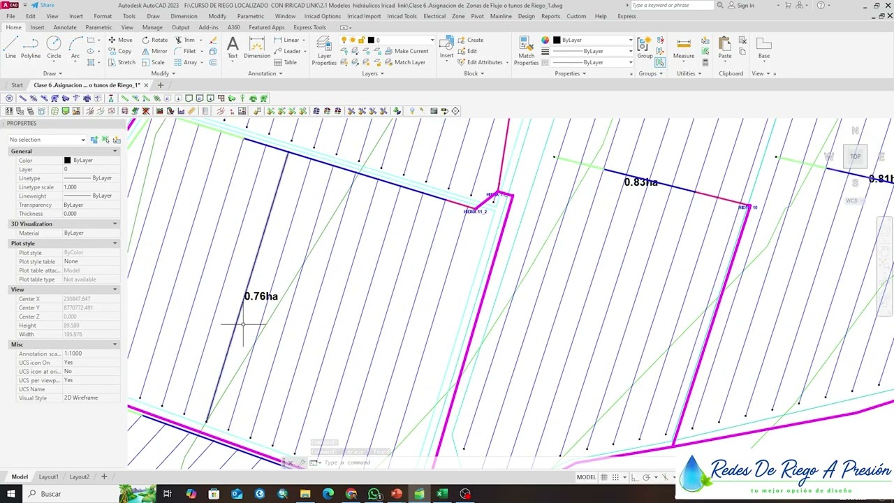Activate the Trim command
894x503 pixels.
point(184,40)
